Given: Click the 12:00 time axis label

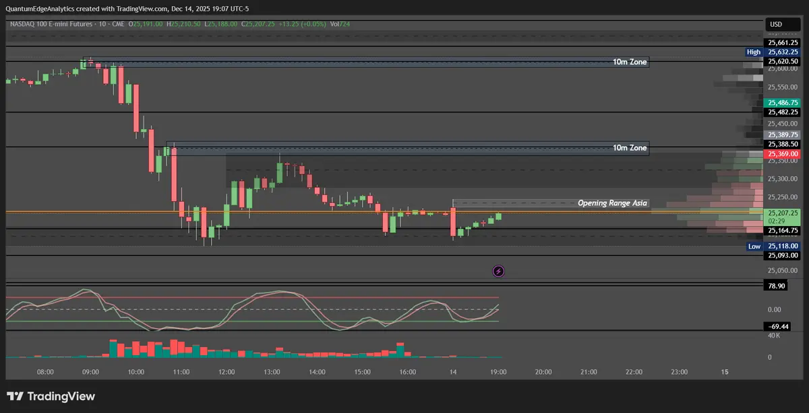Looking at the screenshot, I should tap(227, 371).
